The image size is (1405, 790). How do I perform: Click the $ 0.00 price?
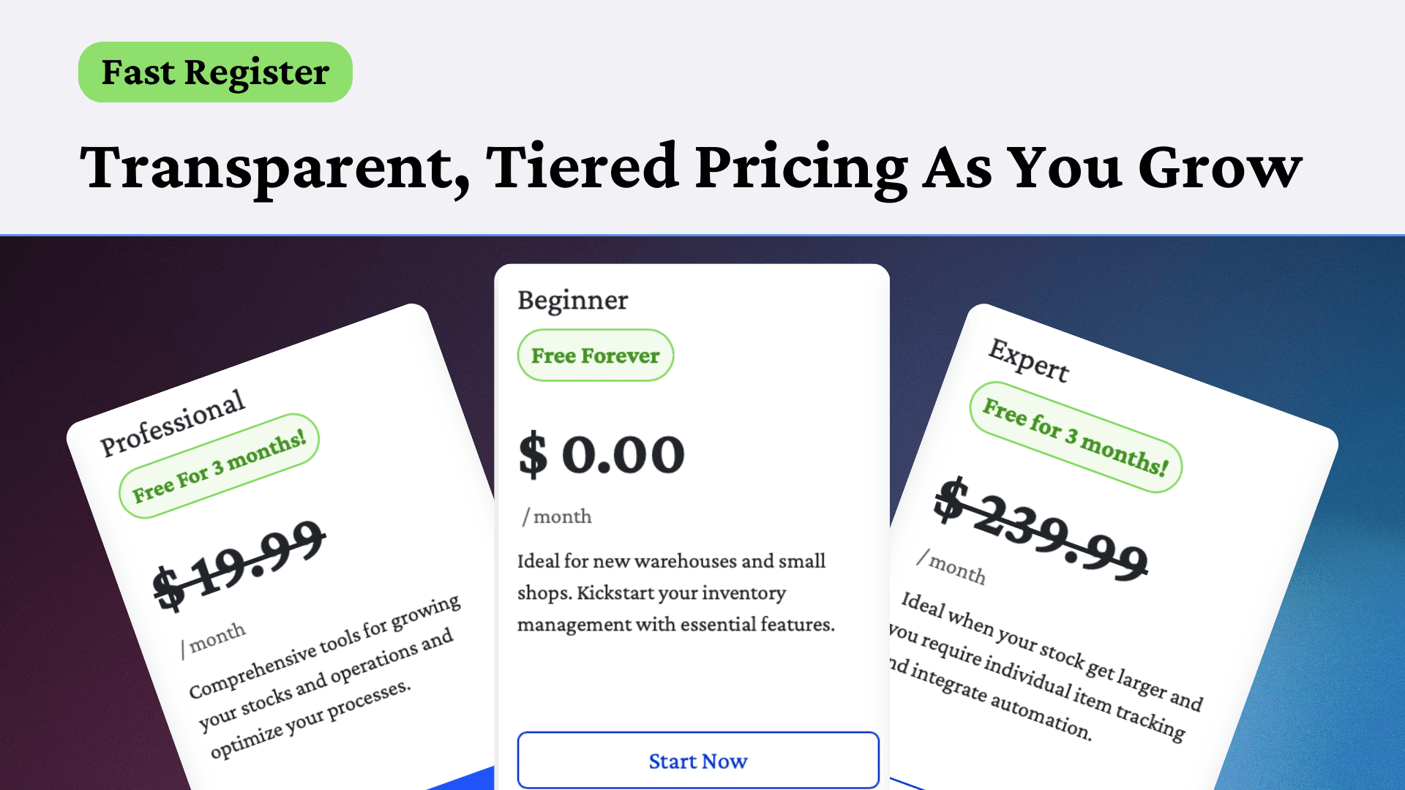tap(601, 454)
